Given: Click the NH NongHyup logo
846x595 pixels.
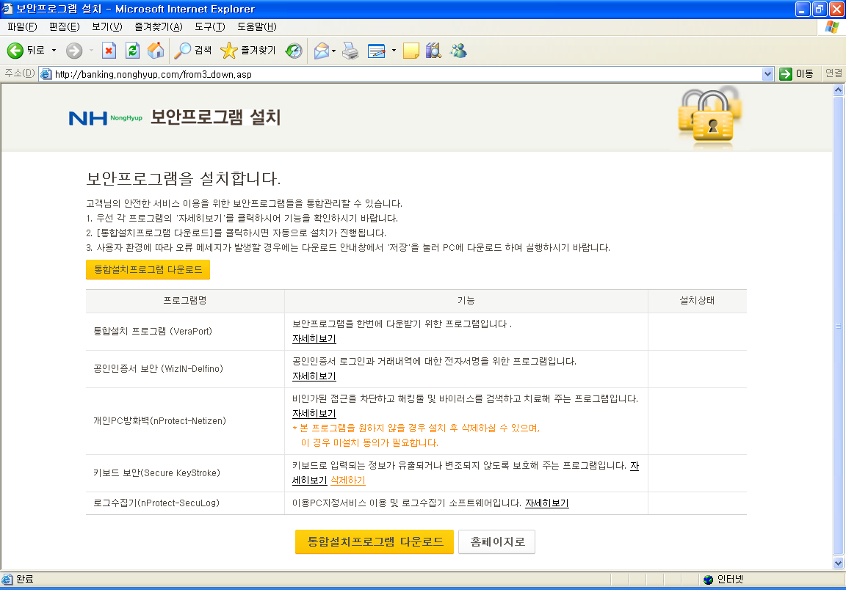Looking at the screenshot, I should coord(105,118).
